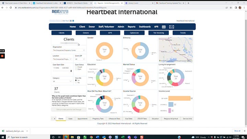Click the Windows taskbar search box

pyautogui.click(x=28, y=137)
